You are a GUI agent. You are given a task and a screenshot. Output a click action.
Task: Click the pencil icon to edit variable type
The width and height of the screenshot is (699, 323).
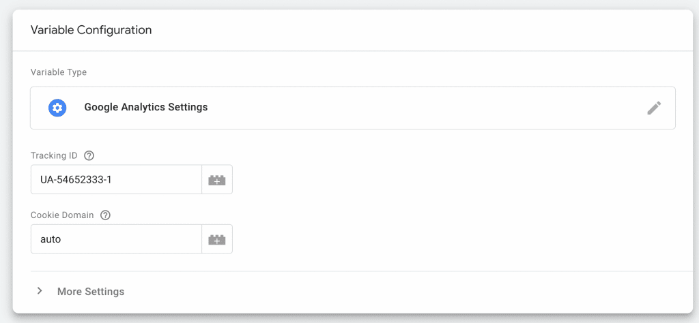(x=654, y=108)
